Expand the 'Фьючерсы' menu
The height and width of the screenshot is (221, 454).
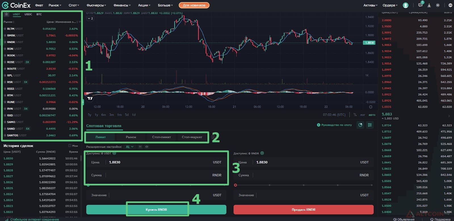coord(96,5)
